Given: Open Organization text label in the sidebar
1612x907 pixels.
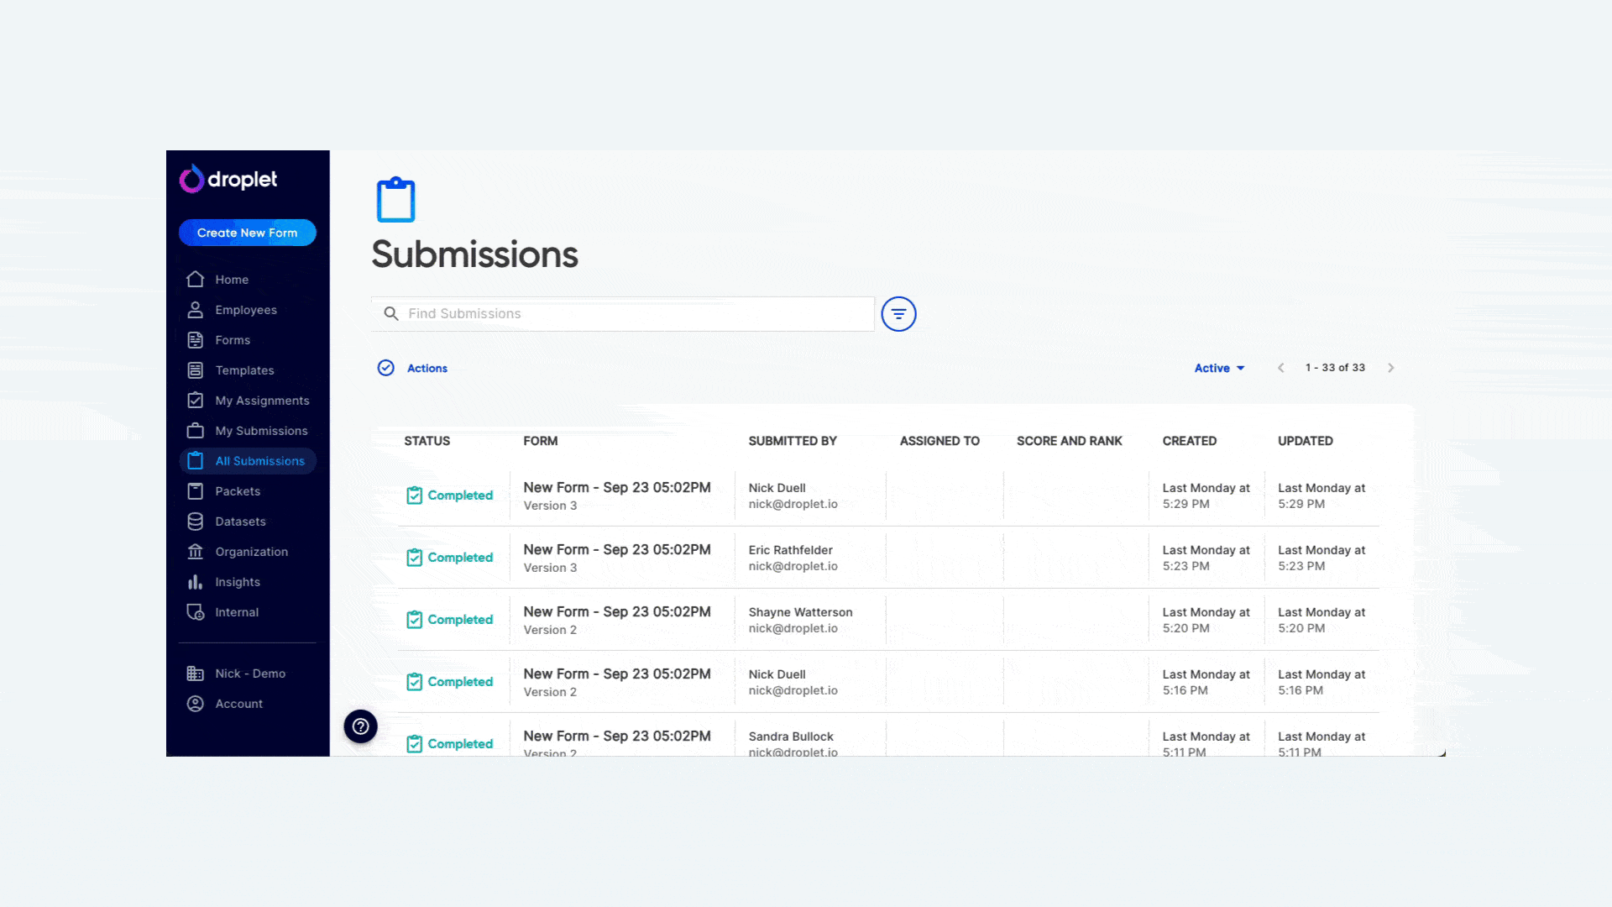Looking at the screenshot, I should (x=252, y=552).
